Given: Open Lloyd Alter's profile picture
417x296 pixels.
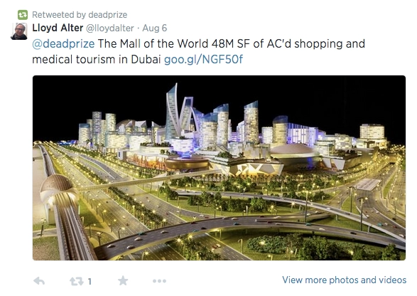Looking at the screenshot, I should tap(19, 31).
